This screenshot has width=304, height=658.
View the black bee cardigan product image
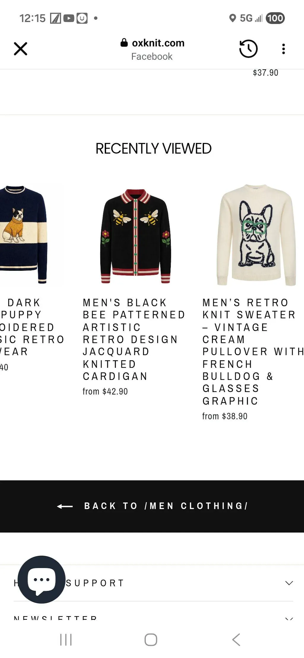coord(135,236)
